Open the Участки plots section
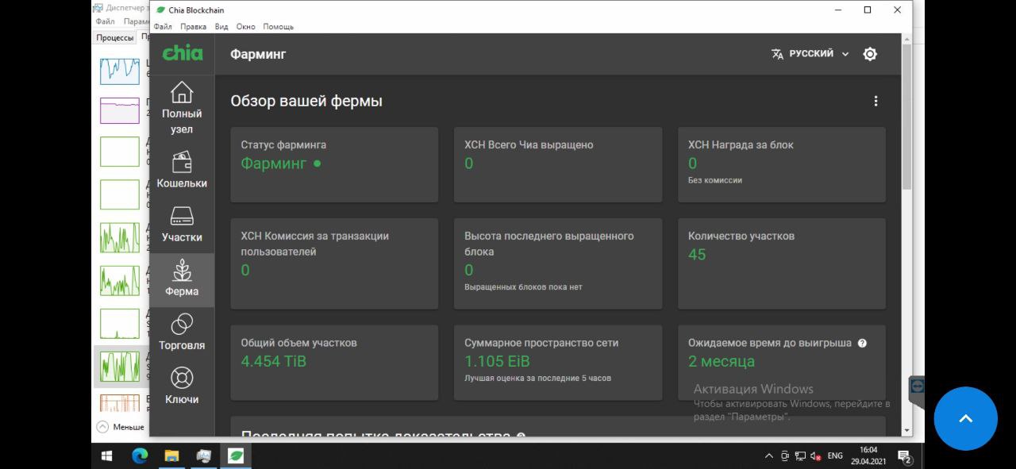This screenshot has height=469, width=1016. (x=182, y=223)
